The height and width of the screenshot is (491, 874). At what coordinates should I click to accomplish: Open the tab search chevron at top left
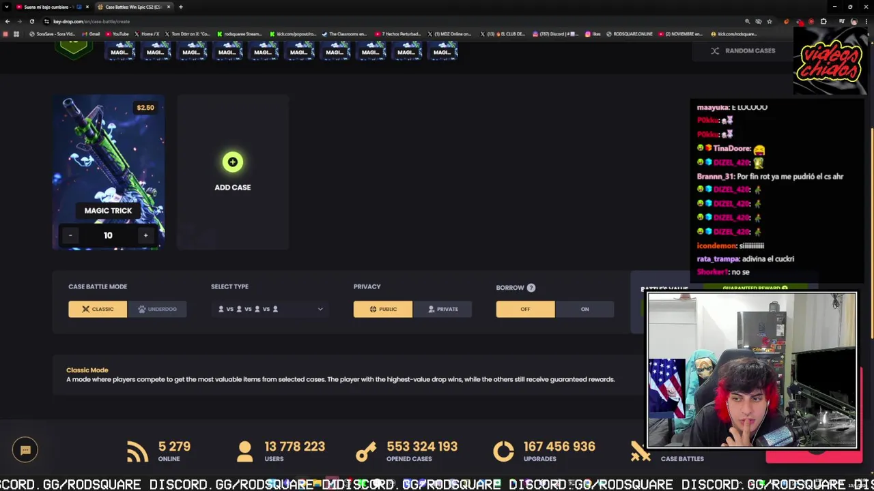5,7
